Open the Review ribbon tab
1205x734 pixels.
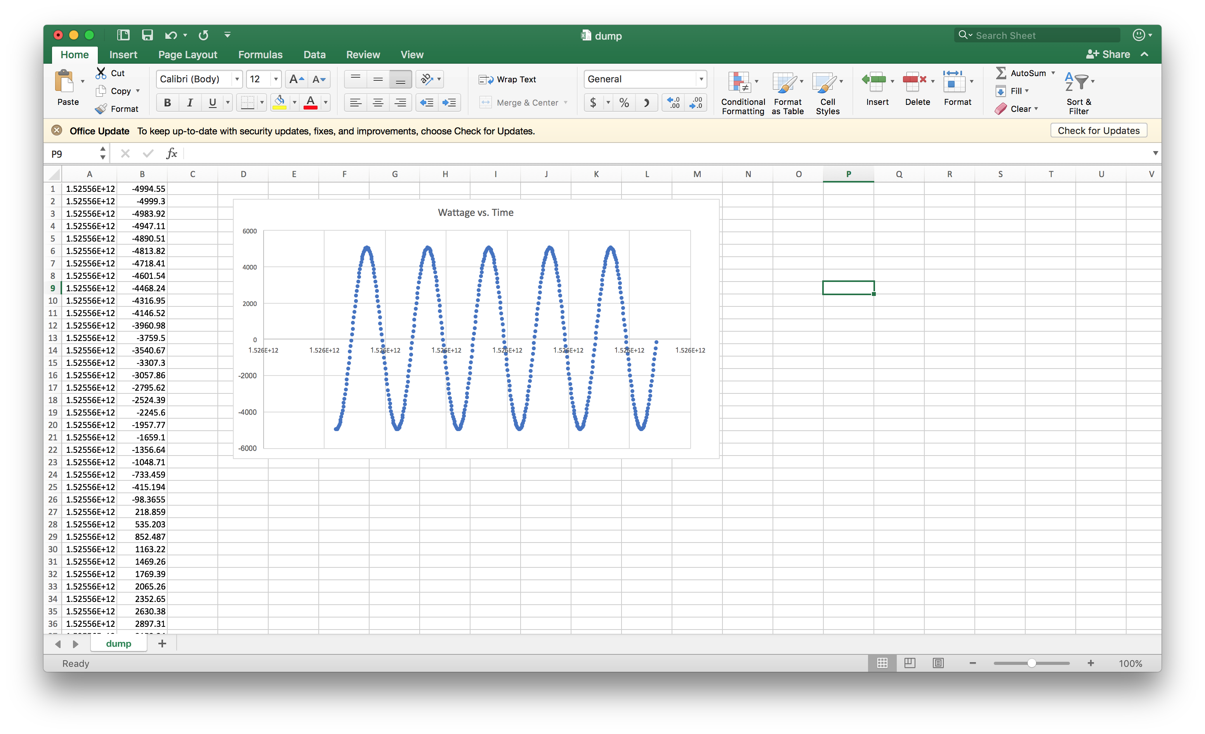363,54
